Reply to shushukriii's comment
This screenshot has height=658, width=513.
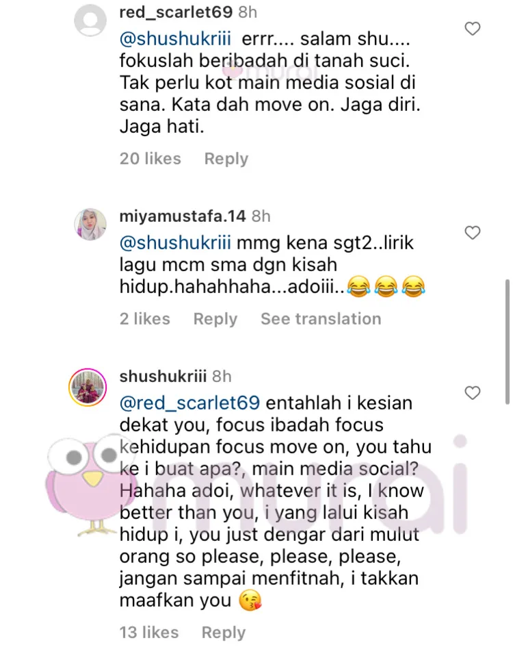(x=224, y=633)
